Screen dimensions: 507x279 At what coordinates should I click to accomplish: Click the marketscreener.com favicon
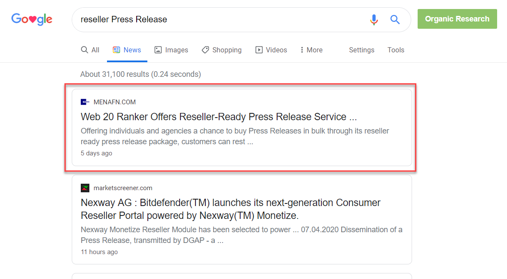pyautogui.click(x=85, y=188)
